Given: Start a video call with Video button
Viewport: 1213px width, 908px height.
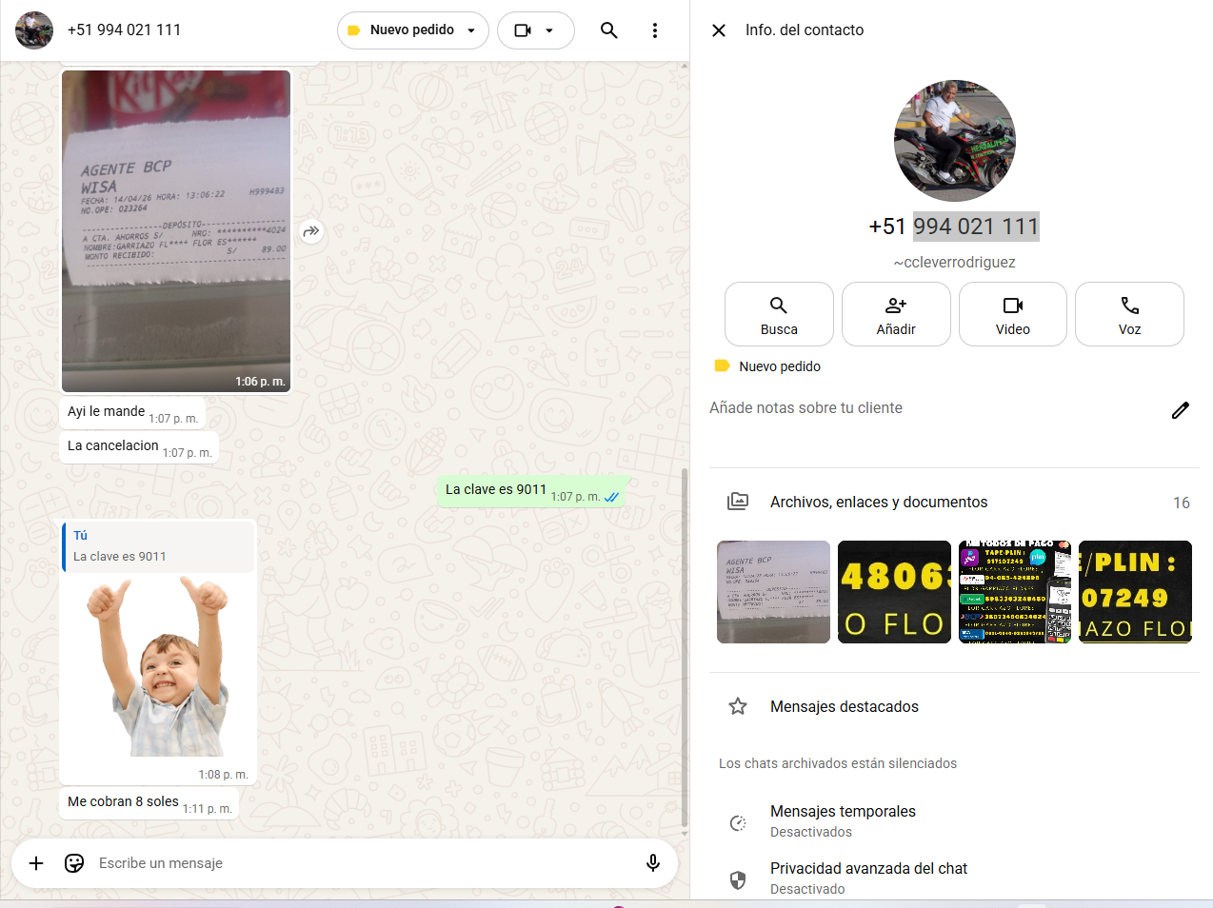Looking at the screenshot, I should [x=1012, y=314].
